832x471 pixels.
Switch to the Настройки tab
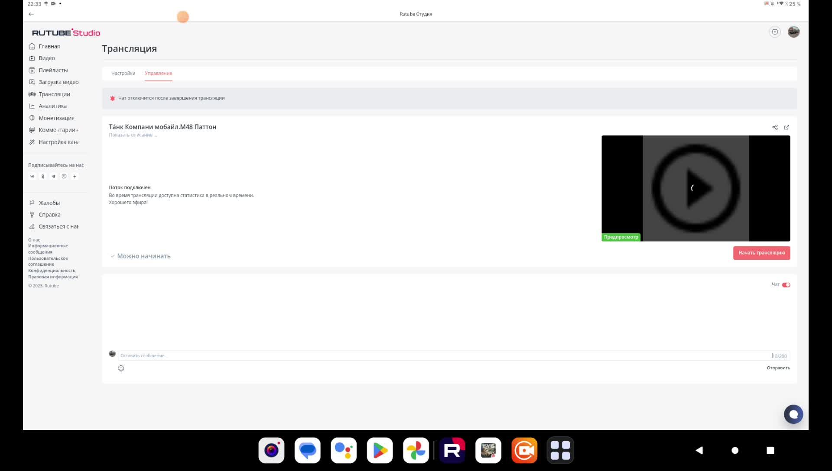coord(123,73)
